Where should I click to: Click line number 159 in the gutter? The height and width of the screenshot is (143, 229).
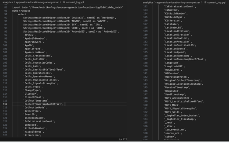pyautogui.click(x=145, y=137)
